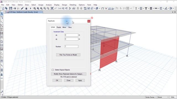
Task: Click the Apply button
Action: (80, 80)
